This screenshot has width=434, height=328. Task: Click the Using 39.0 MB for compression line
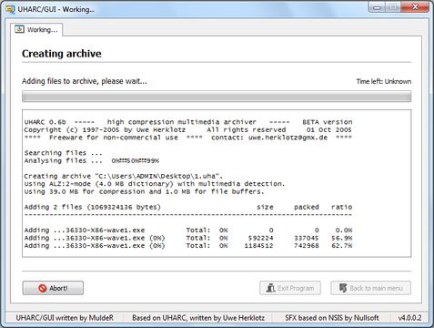click(144, 191)
